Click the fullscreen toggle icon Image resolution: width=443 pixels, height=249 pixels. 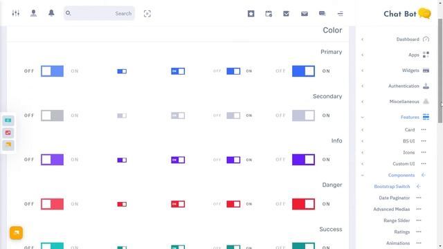(147, 14)
